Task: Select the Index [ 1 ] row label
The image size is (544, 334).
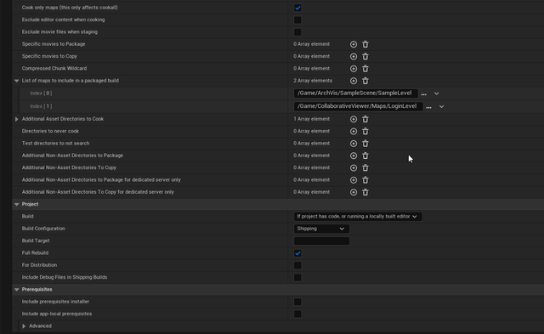Action: pyautogui.click(x=41, y=106)
